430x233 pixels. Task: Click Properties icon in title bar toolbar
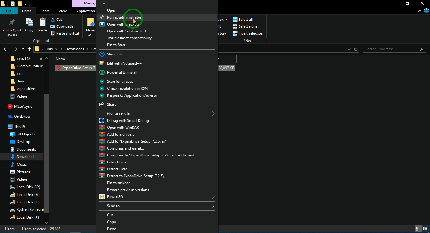click(x=13, y=3)
